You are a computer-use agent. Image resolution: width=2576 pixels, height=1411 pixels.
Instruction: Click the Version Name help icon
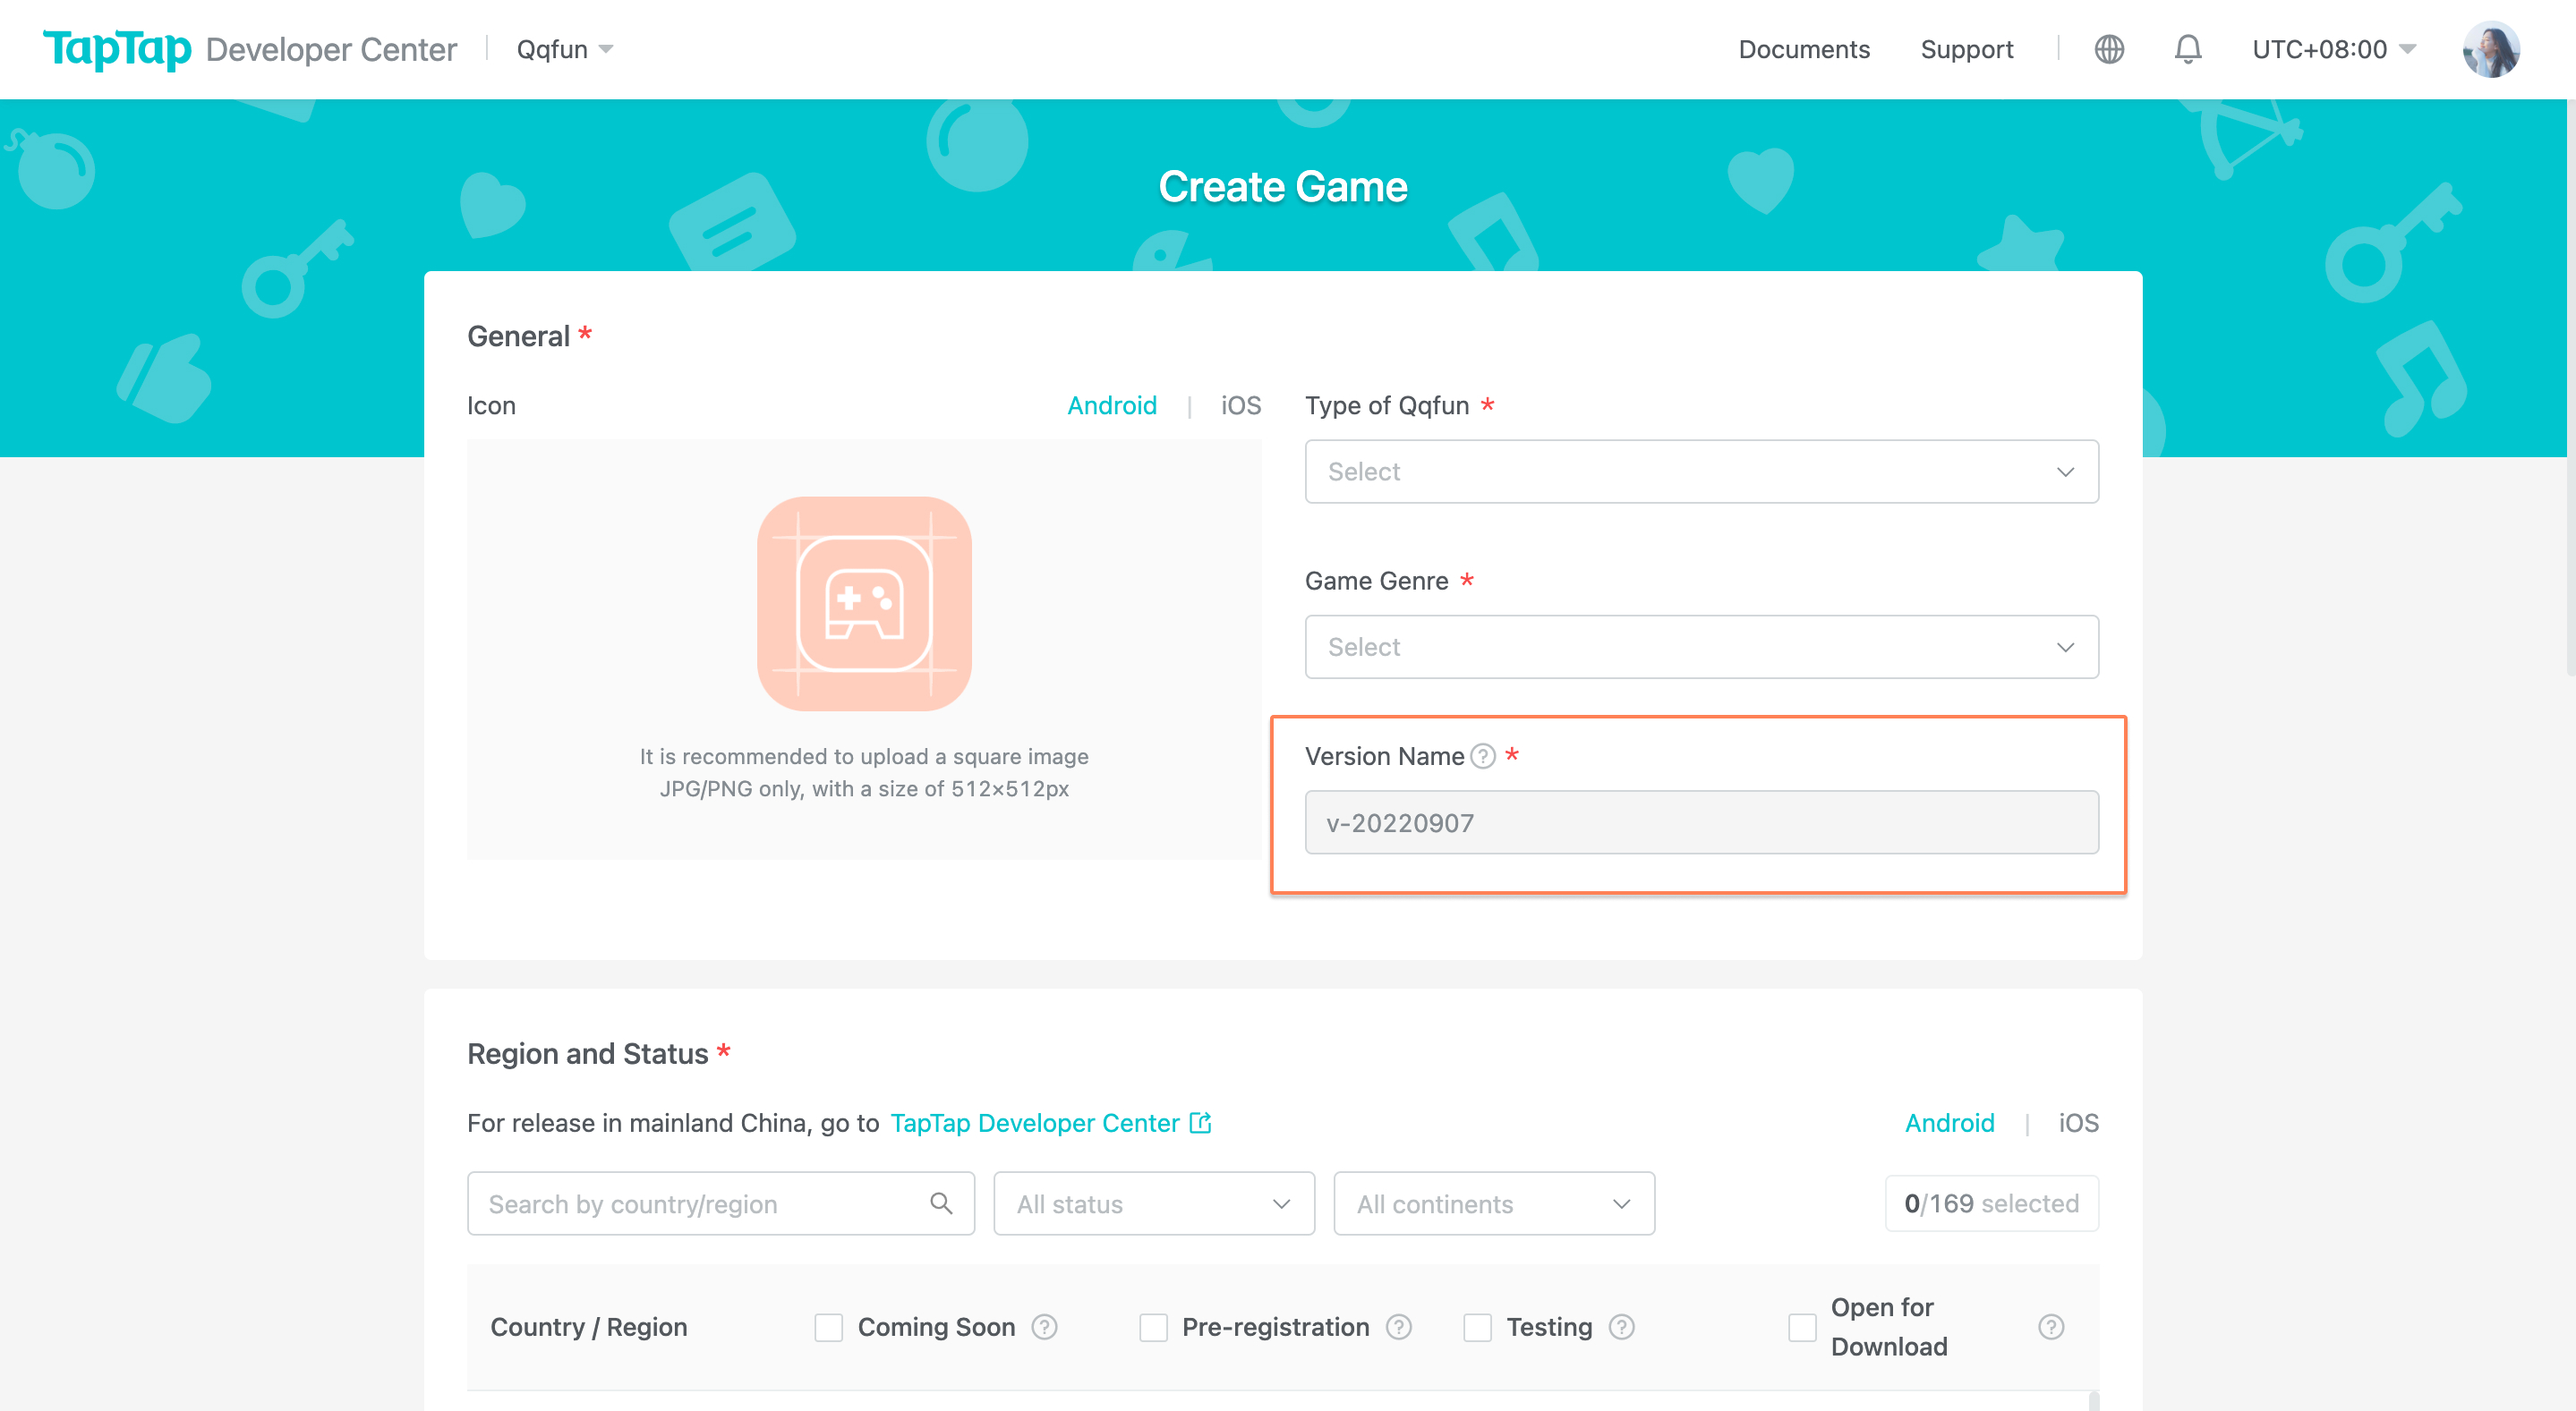point(1483,756)
